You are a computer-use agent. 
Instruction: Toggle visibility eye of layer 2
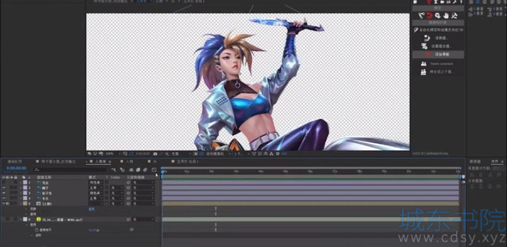(x=3, y=188)
